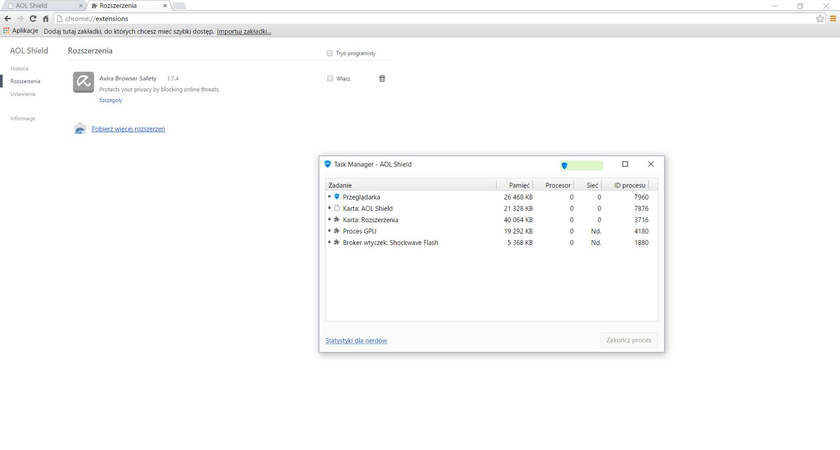Close the Rozszerzenia tab
The width and height of the screenshot is (840, 450).
(165, 6)
